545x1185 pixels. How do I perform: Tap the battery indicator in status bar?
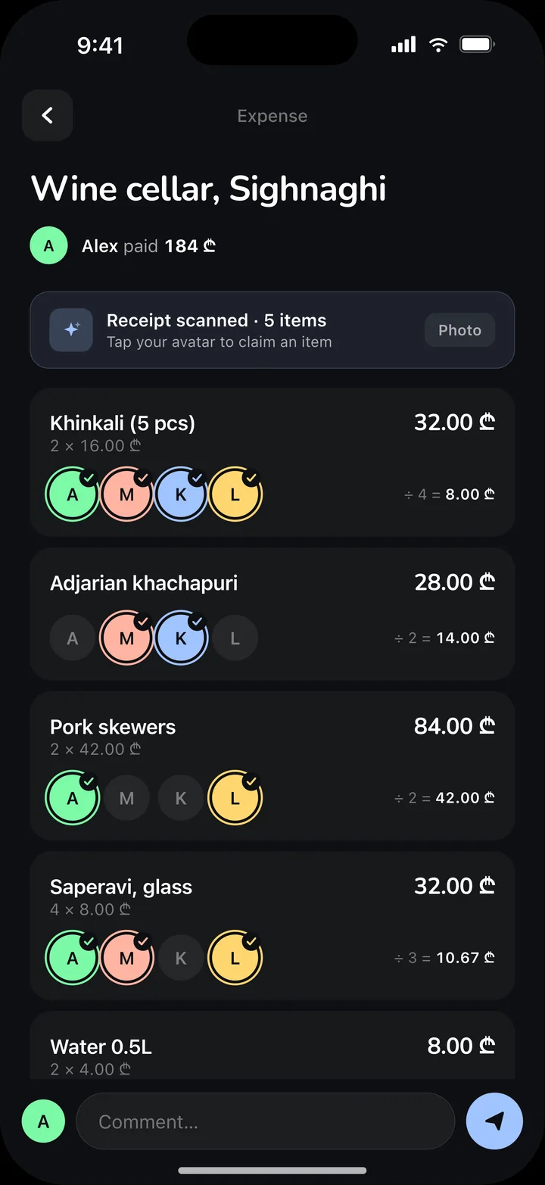coord(478,45)
